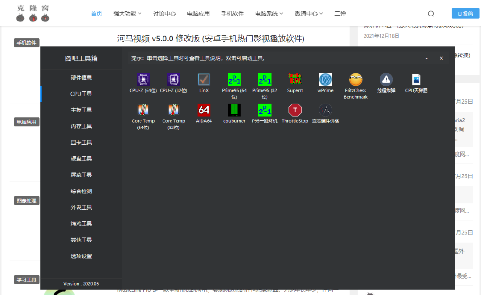The image size is (481, 295).
Task: Open the 选项设置 category
Action: tap(81, 256)
